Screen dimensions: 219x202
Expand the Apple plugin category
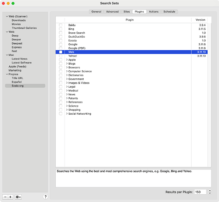[67, 60]
